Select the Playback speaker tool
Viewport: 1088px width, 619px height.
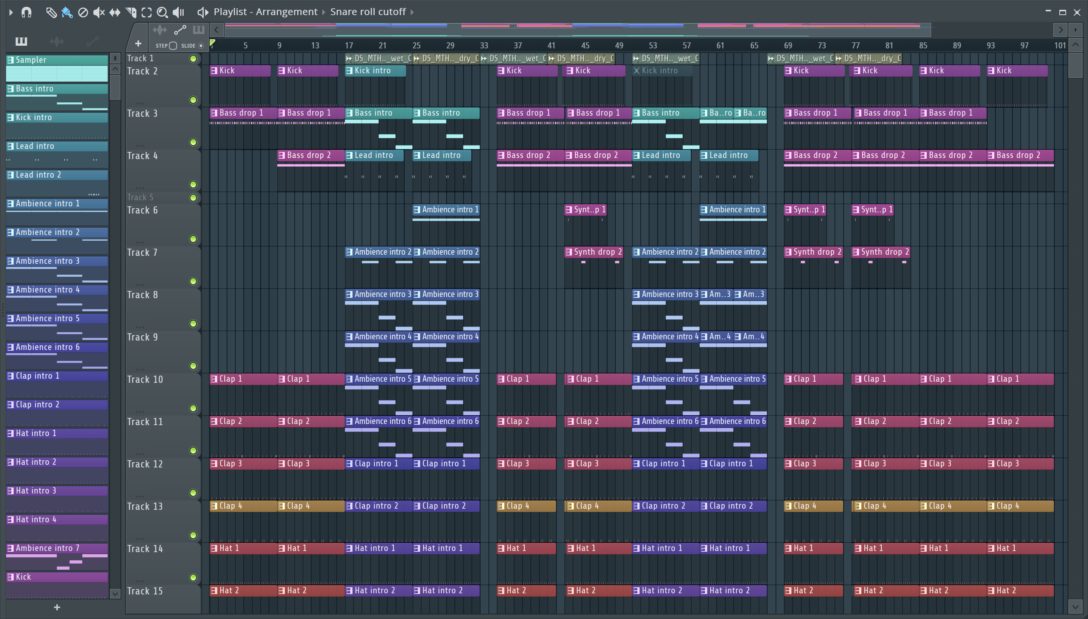coord(178,12)
